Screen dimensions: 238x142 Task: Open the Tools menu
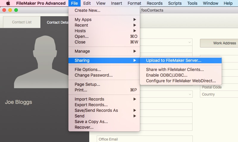coord(192,3)
